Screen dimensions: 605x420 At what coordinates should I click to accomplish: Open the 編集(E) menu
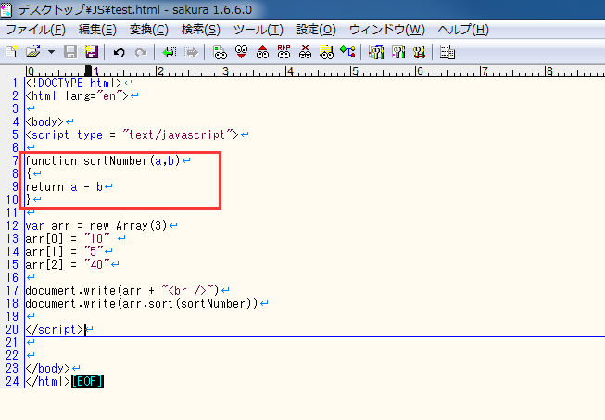point(97,30)
